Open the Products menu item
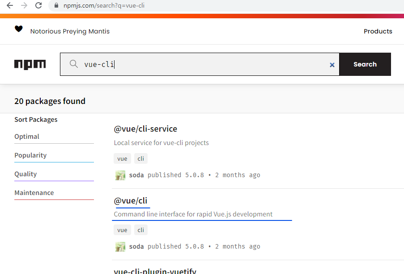Viewport: 404px width, 274px height. pos(378,31)
